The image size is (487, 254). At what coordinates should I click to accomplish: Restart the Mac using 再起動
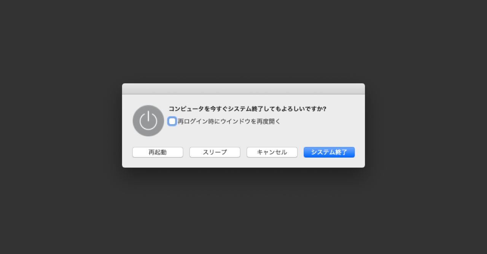tap(158, 152)
